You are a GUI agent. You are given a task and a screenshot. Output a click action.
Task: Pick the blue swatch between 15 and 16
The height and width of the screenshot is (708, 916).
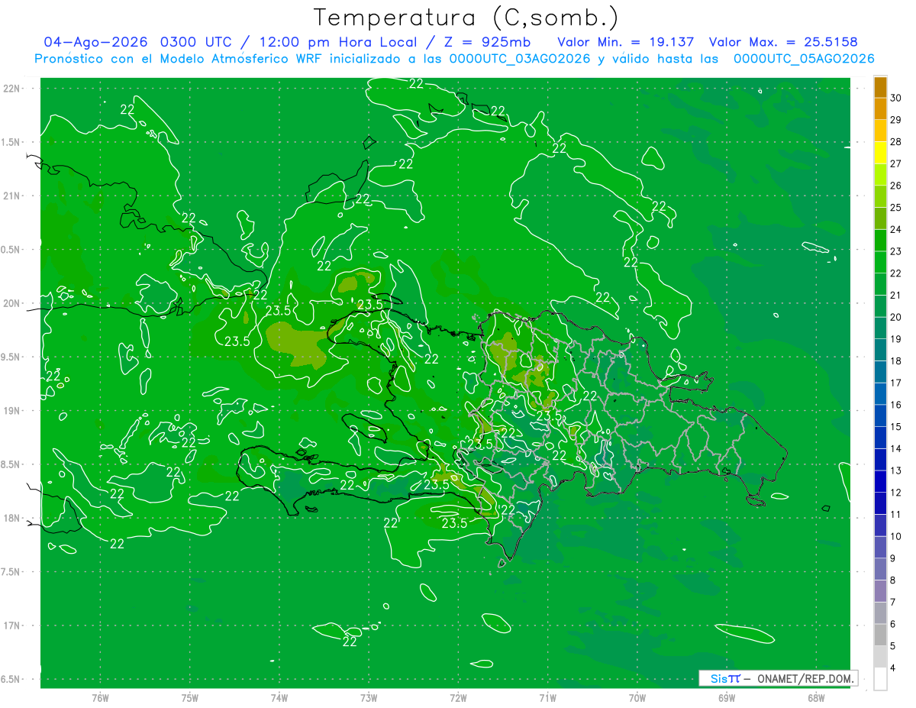[x=880, y=415]
